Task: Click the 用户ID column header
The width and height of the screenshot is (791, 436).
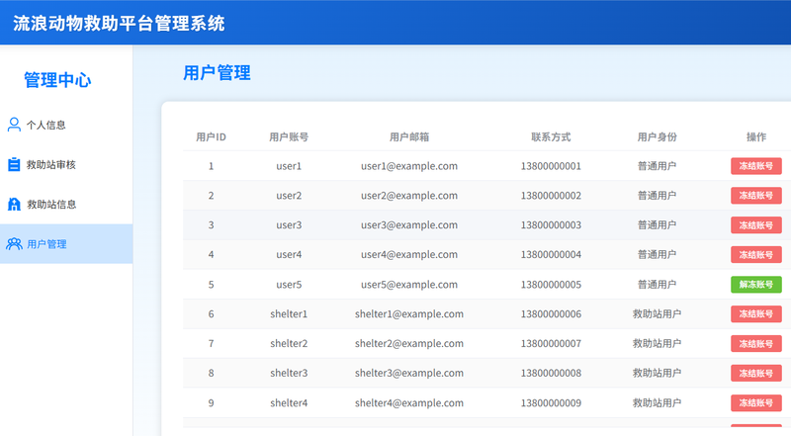Action: coord(211,136)
